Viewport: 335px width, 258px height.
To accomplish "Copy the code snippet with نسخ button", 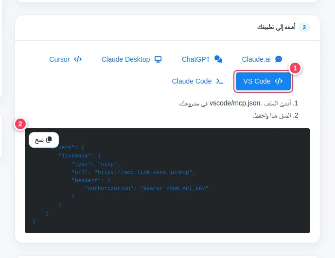I will pos(44,139).
